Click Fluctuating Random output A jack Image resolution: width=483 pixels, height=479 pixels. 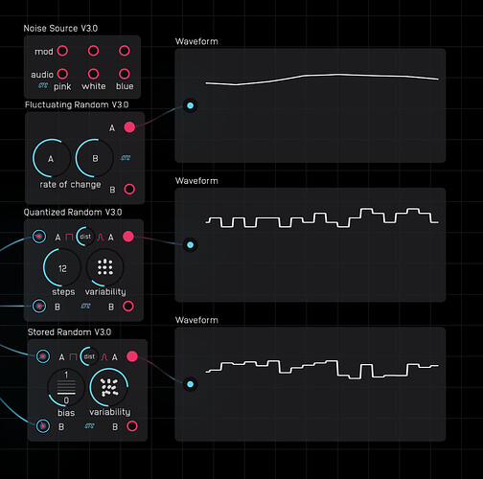(129, 127)
